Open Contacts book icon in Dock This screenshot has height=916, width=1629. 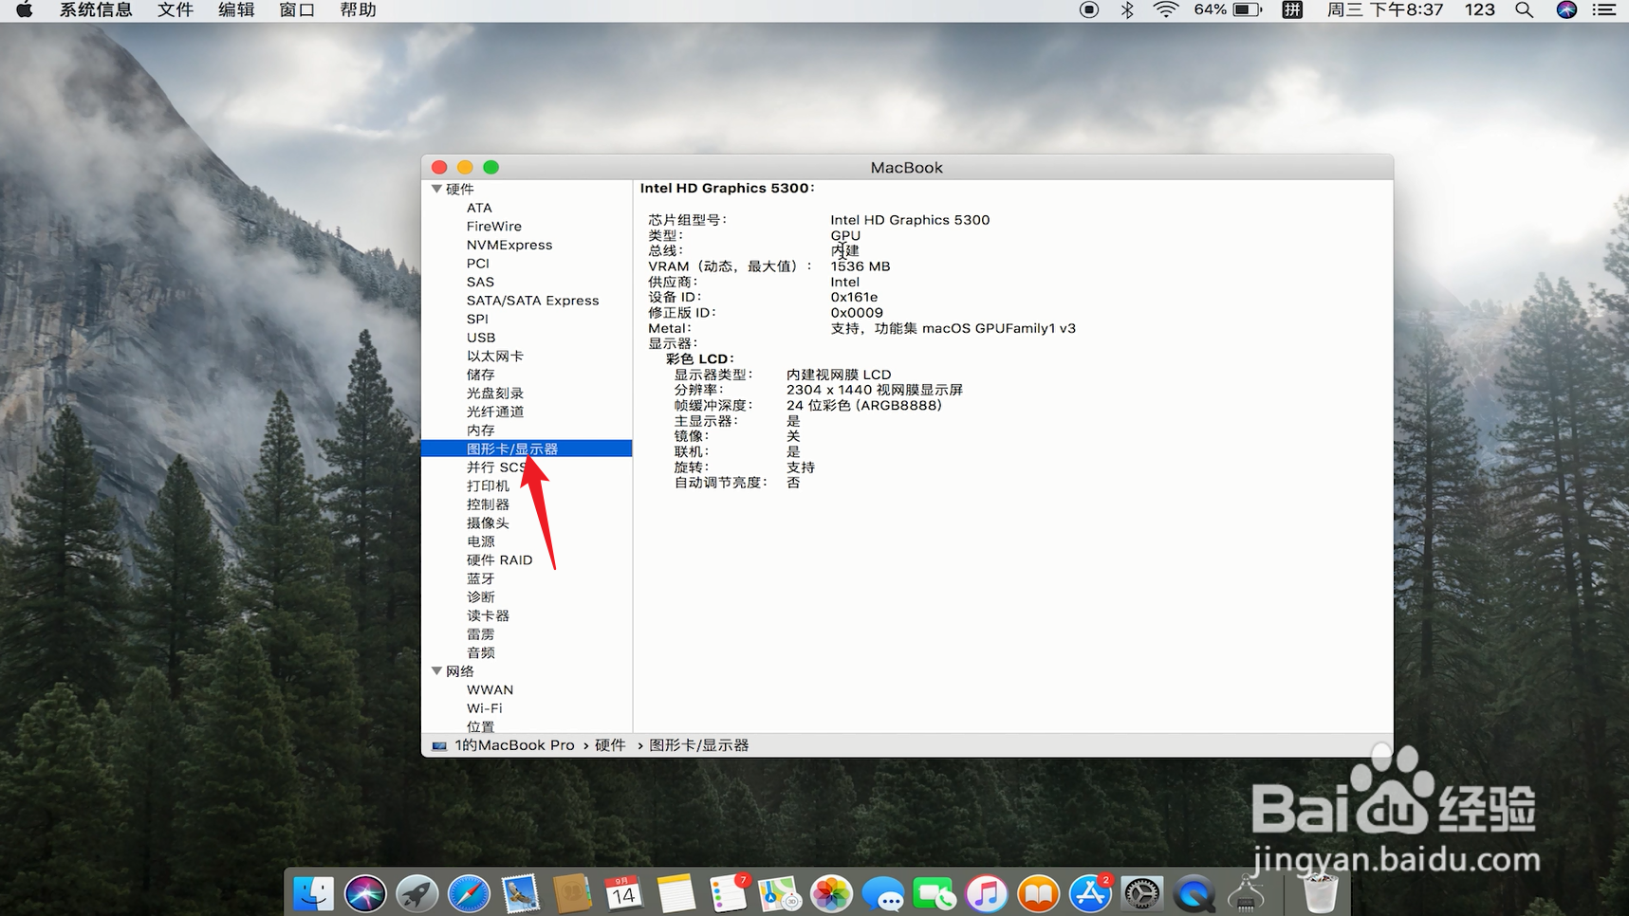572,893
